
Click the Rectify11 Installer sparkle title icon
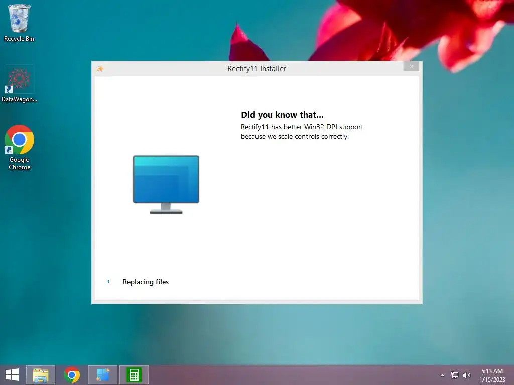(100, 69)
